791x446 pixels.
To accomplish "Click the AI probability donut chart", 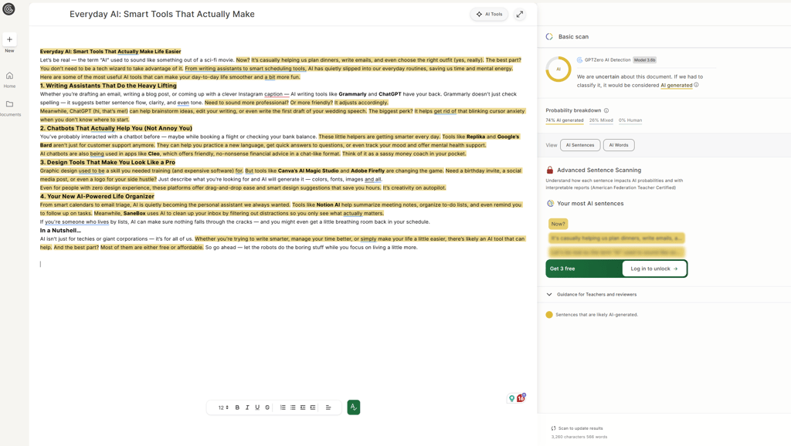I will 558,69.
